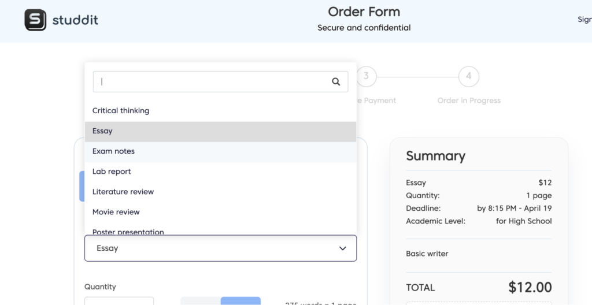Click the Basic writer text in summary

427,254
